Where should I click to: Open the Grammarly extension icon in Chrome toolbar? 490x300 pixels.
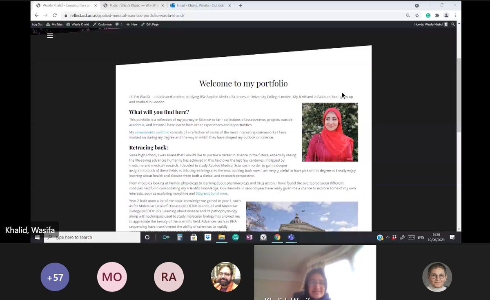tap(428, 15)
